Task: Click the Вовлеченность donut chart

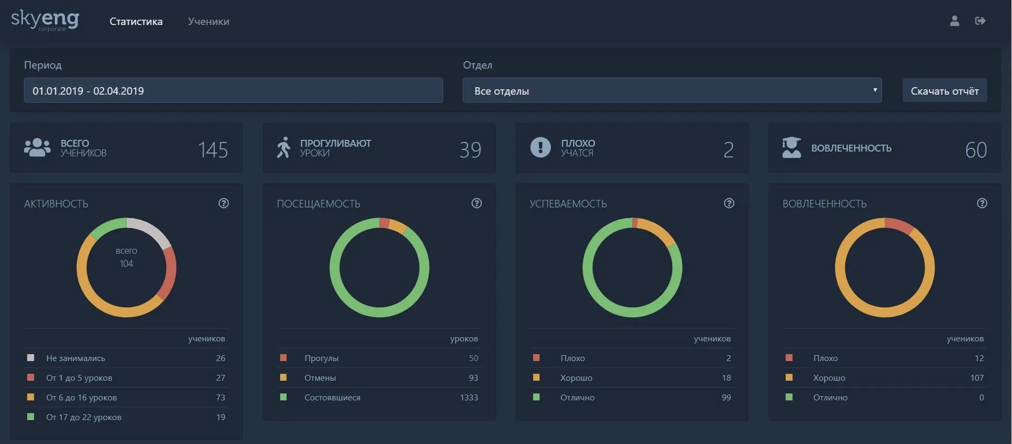Action: 885,267
